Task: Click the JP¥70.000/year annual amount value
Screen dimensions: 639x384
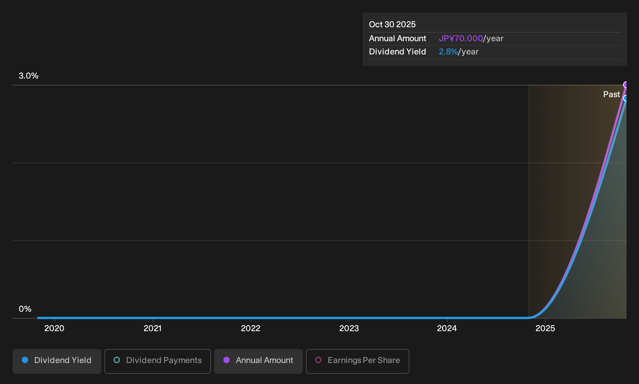Action: 471,38
